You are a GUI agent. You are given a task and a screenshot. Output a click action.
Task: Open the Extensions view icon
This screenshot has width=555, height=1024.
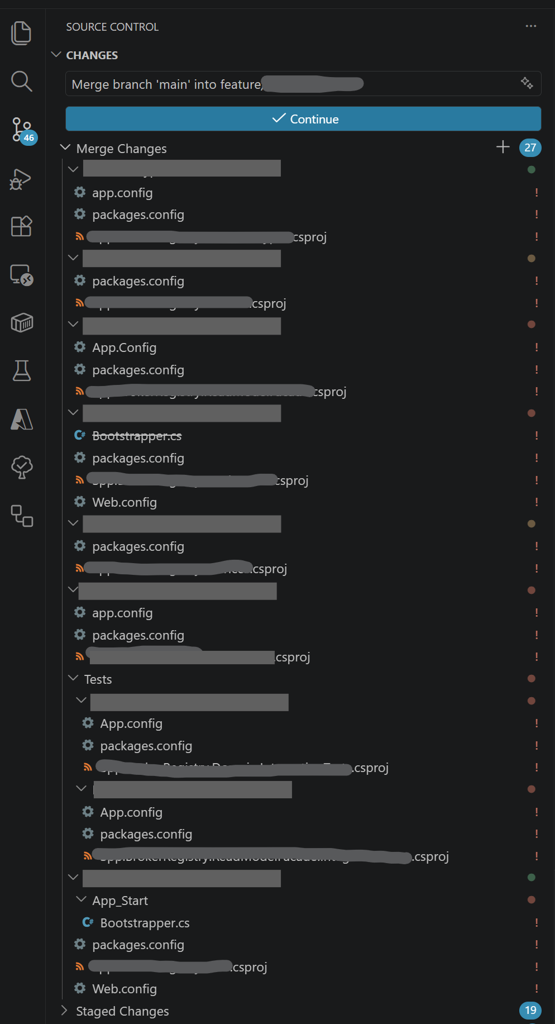click(21, 226)
